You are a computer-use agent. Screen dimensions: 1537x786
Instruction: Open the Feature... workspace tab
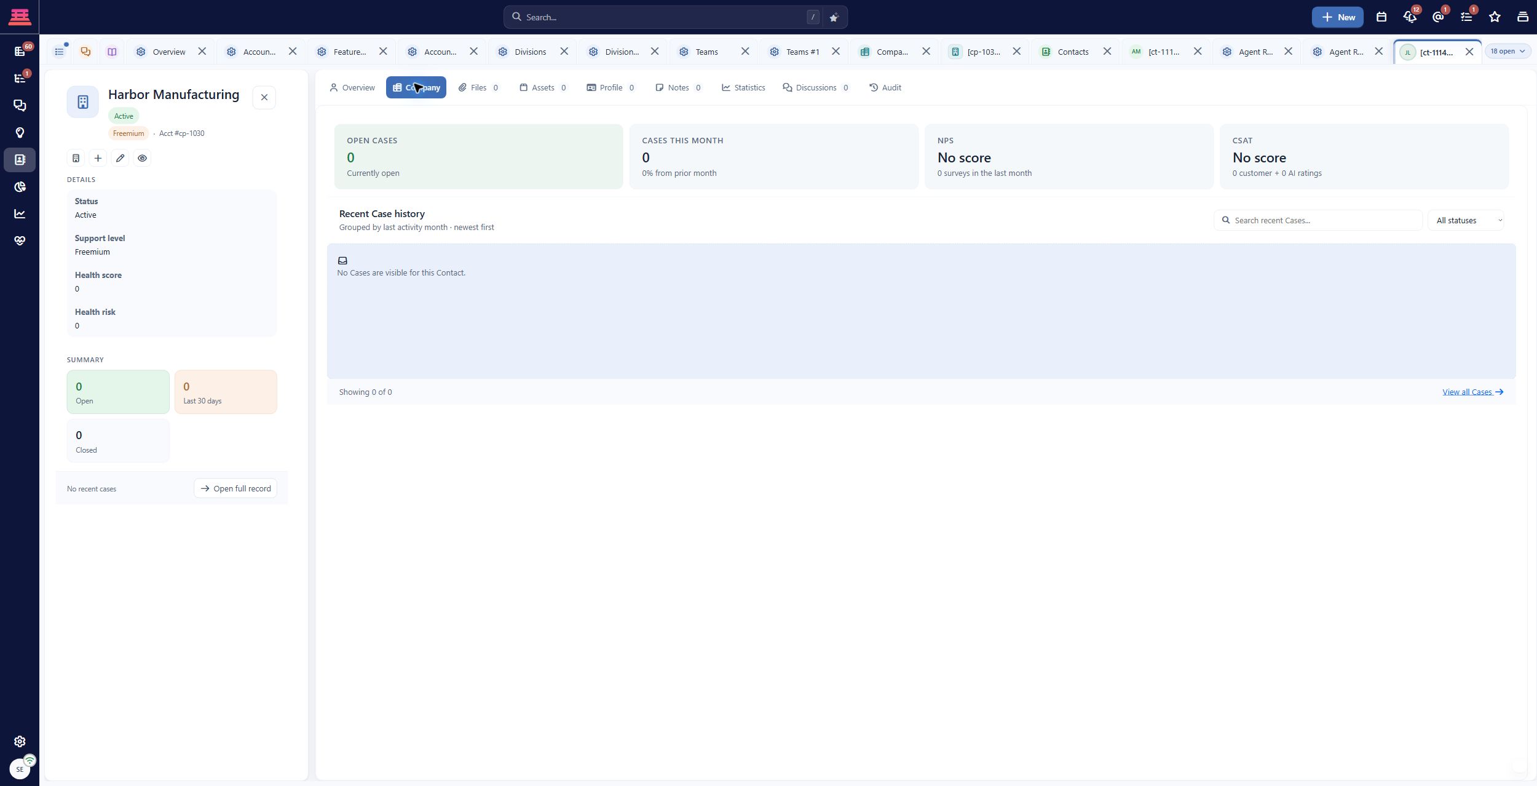(x=349, y=52)
